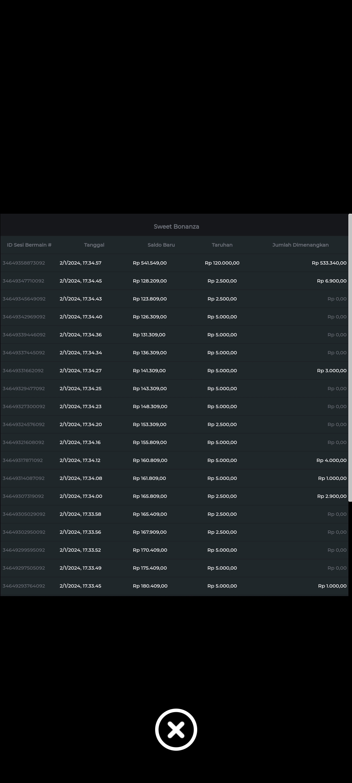The width and height of the screenshot is (352, 783).
Task: Click the Rp 120.000,00 bet entry
Action: [x=222, y=263]
